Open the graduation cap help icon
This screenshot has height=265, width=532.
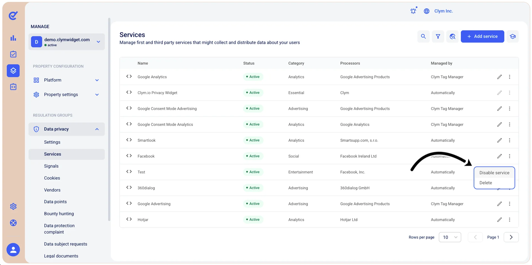click(x=513, y=36)
